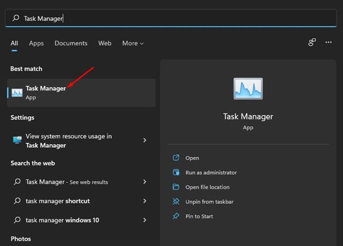Expand chevron for task manager shortcut
The image size is (343, 246).
point(145,201)
